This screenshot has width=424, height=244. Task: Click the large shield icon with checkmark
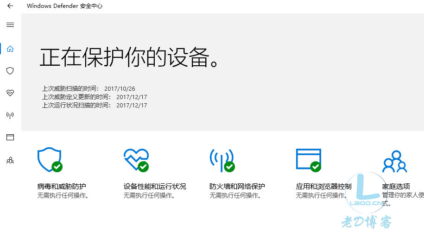tap(50, 160)
